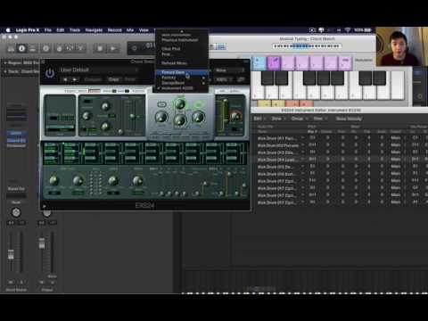Click the Show Velocity button

[x=349, y=119]
